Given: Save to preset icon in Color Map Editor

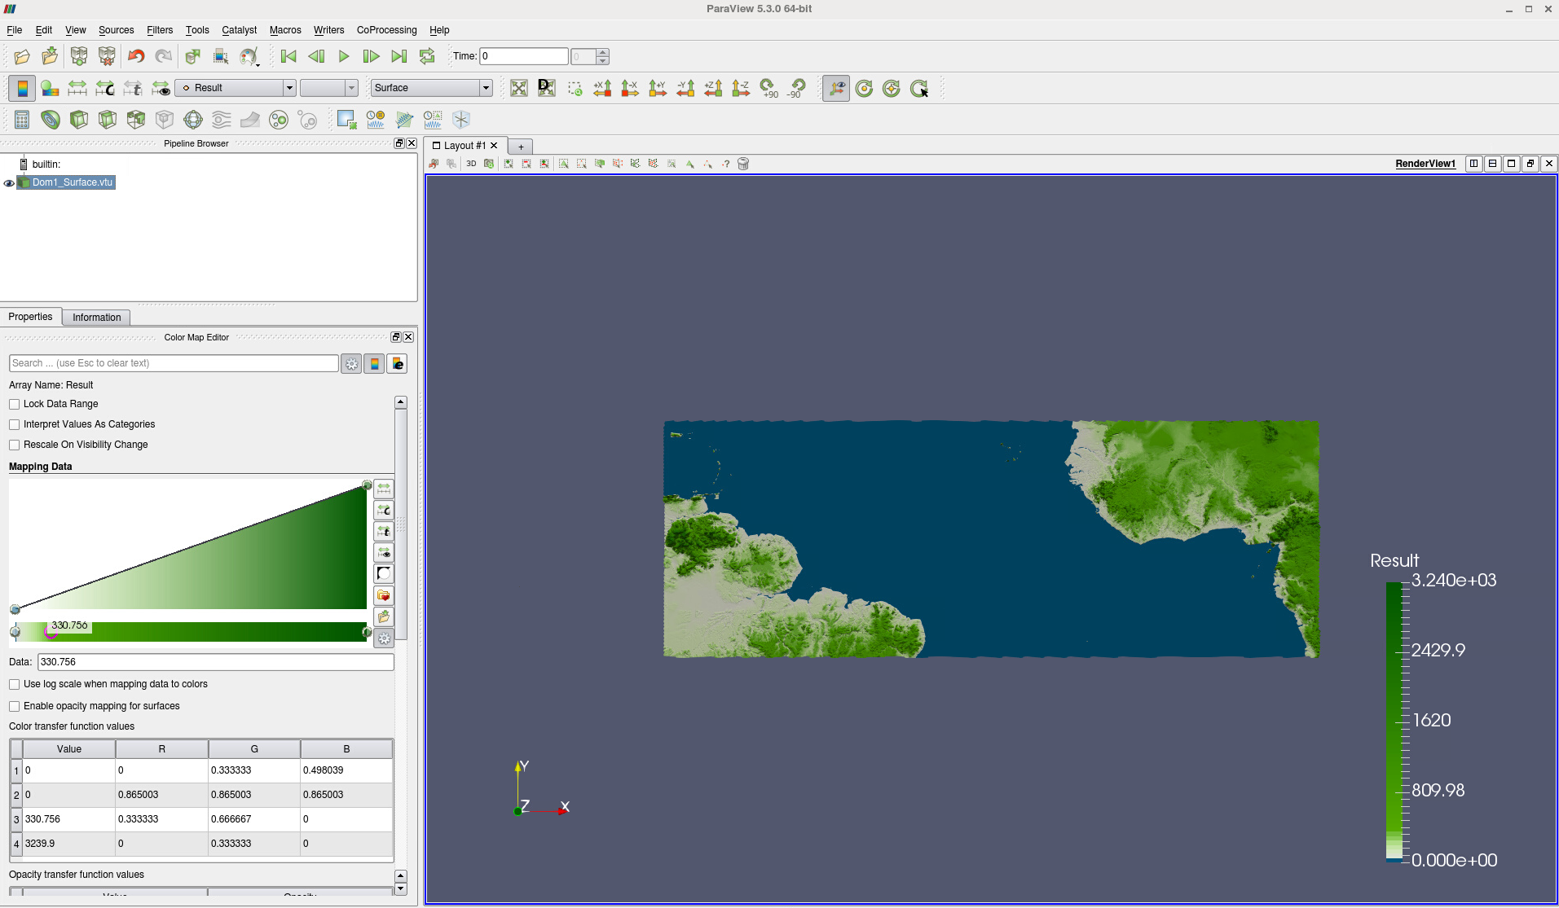Looking at the screenshot, I should pyautogui.click(x=384, y=616).
